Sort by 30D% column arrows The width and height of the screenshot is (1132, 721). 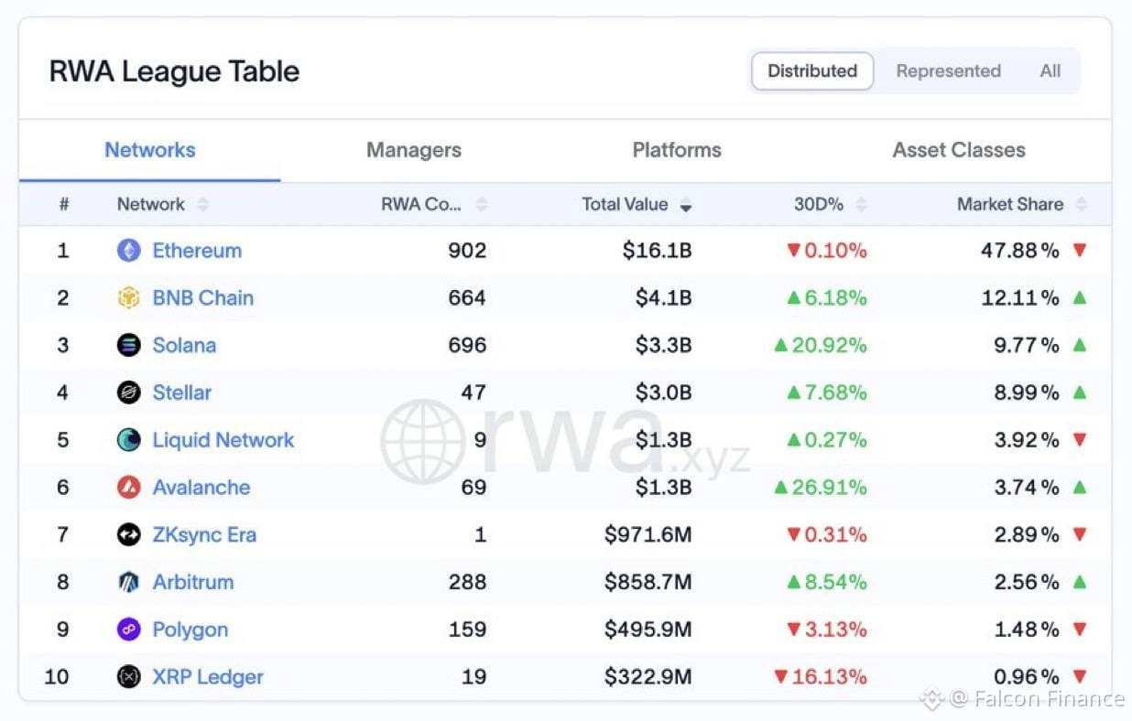coord(860,205)
